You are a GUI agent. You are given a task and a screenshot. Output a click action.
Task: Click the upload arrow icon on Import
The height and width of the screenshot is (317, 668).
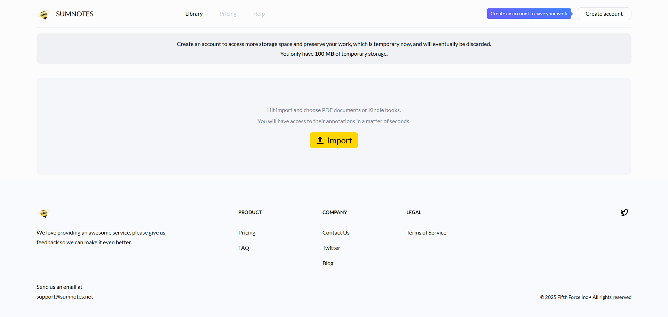(x=320, y=140)
